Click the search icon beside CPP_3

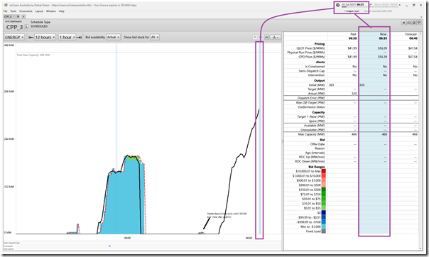[26, 27]
